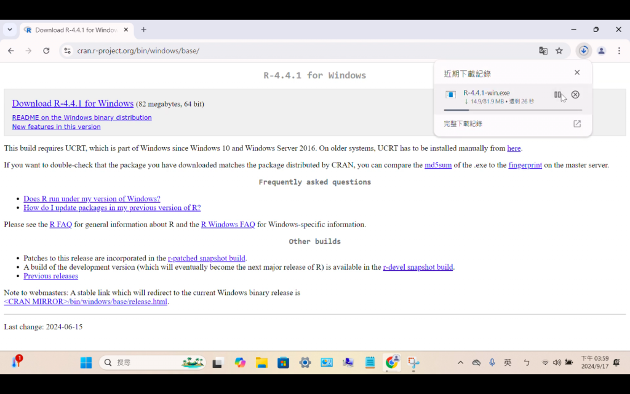Click the taskbar search box
The image size is (630, 394).
pyautogui.click(x=153, y=363)
